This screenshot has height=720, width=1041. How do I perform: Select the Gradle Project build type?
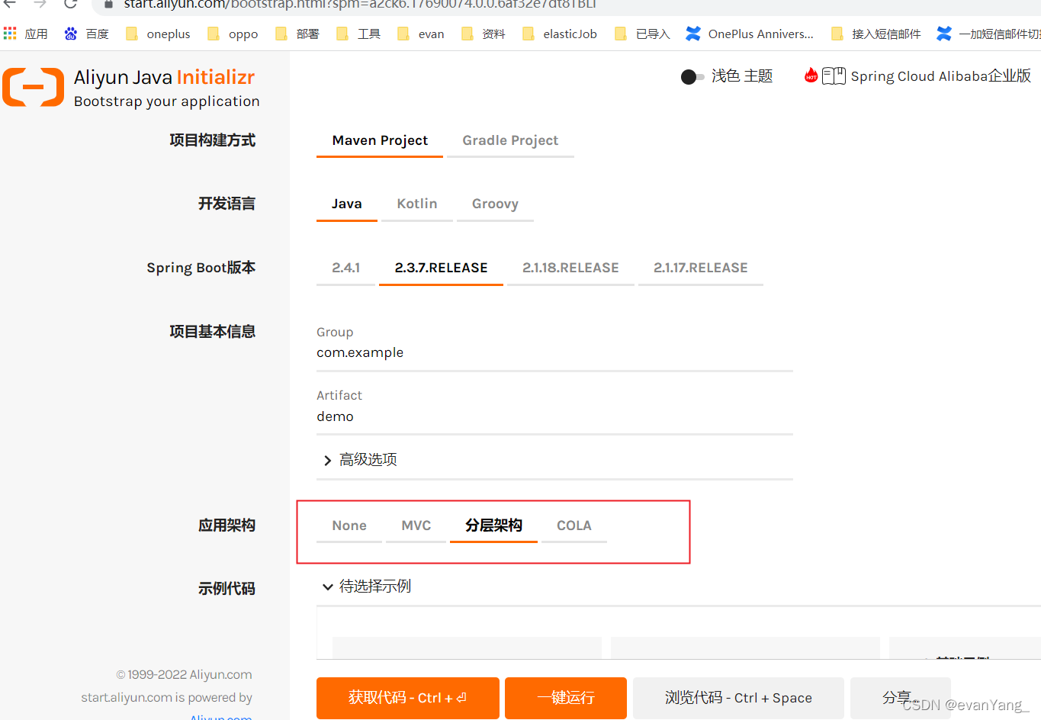pyautogui.click(x=510, y=141)
